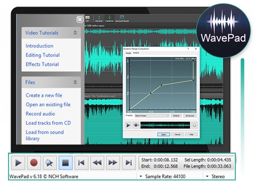Screen dimensions: 255x188
Task: Switch to the Simple tab in compressor dialog
Action: click(128, 53)
